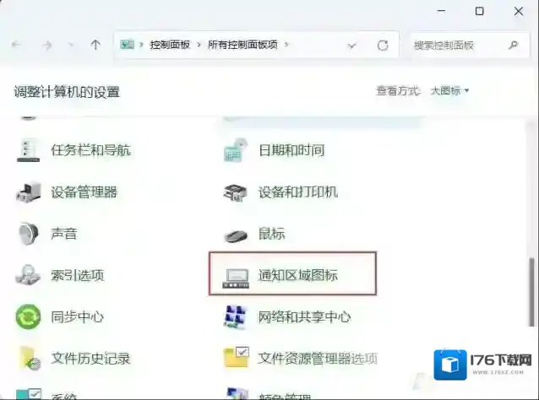Click the 搜索控制面板 search field
Viewport: 539px width, 400px height.
pos(470,45)
